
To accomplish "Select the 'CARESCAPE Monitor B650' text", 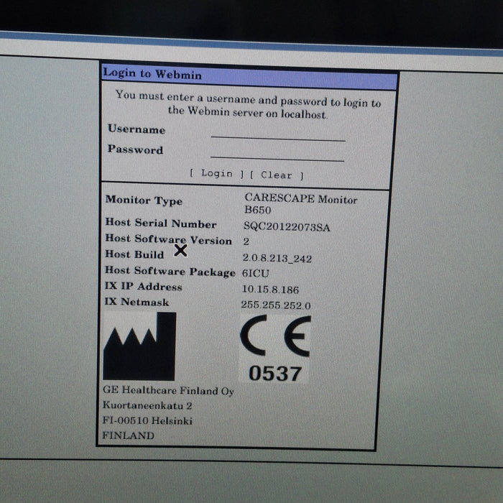I will pos(300,203).
